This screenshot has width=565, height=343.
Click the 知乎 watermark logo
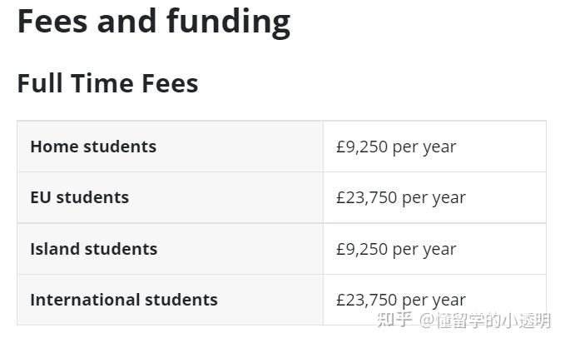[394, 321]
